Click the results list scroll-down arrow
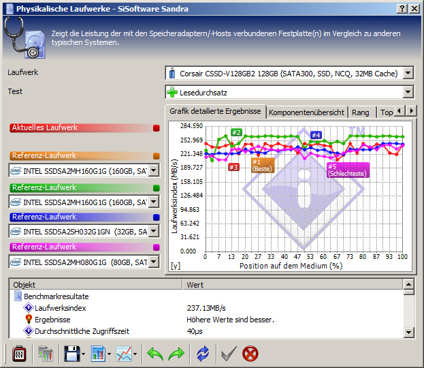Viewport: 424px width, 368px height. [408, 332]
